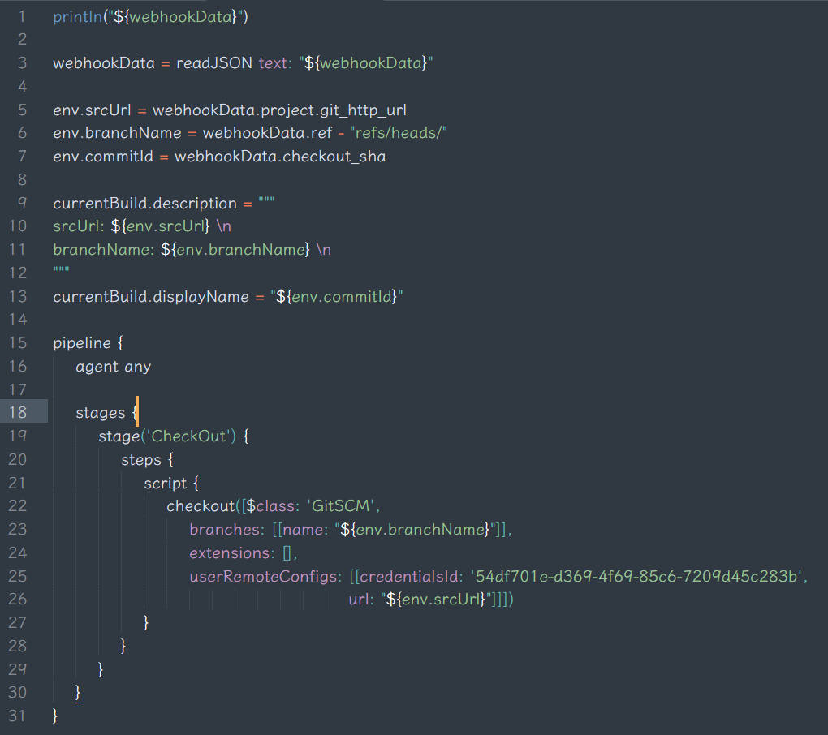Click readJSON on line 3

click(214, 63)
